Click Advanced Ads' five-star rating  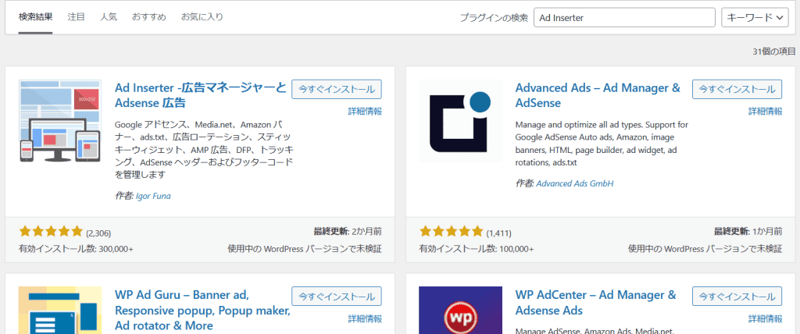(451, 232)
